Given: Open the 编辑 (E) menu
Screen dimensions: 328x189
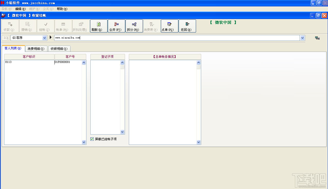Looking at the screenshot, I should tap(21, 9).
